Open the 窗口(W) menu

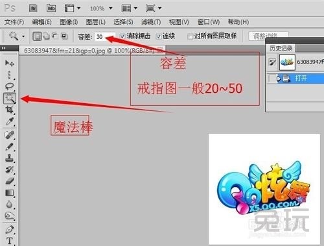point(209,22)
